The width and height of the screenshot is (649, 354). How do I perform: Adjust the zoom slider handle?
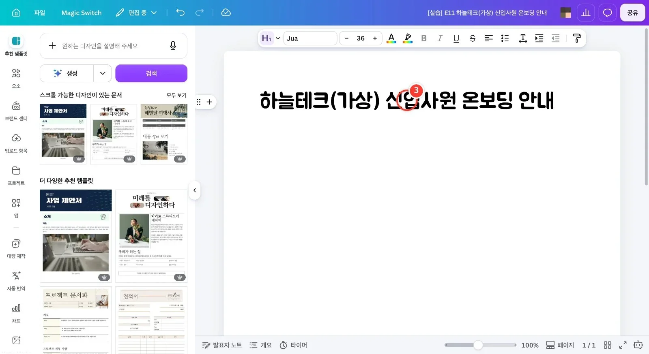pos(478,345)
